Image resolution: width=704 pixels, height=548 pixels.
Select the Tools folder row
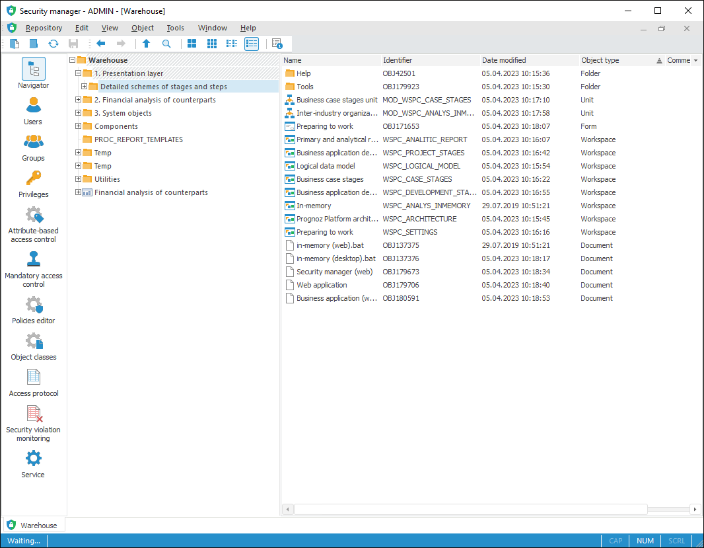pos(490,87)
